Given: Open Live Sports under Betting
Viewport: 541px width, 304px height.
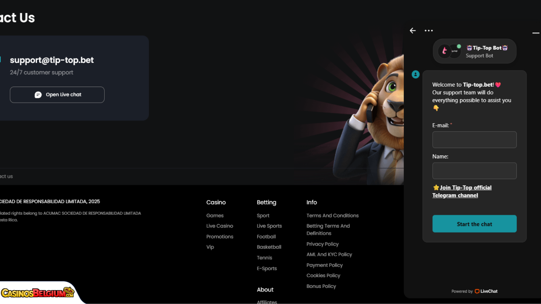Looking at the screenshot, I should coord(269,226).
